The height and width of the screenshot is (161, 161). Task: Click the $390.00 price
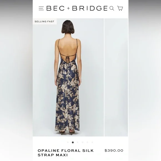[x=114, y=150]
